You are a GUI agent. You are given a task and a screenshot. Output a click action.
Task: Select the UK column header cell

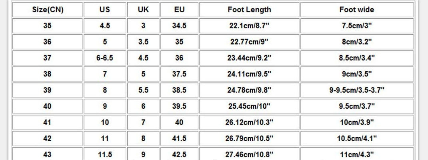143,10
